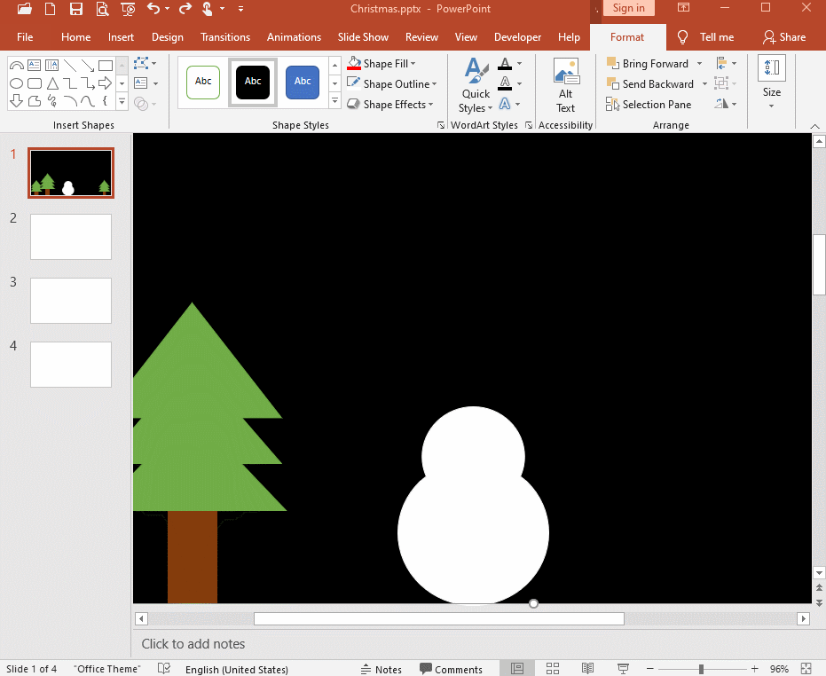This screenshot has height=676, width=826.
Task: Select the Text Box shape in gallery
Action: pos(35,66)
